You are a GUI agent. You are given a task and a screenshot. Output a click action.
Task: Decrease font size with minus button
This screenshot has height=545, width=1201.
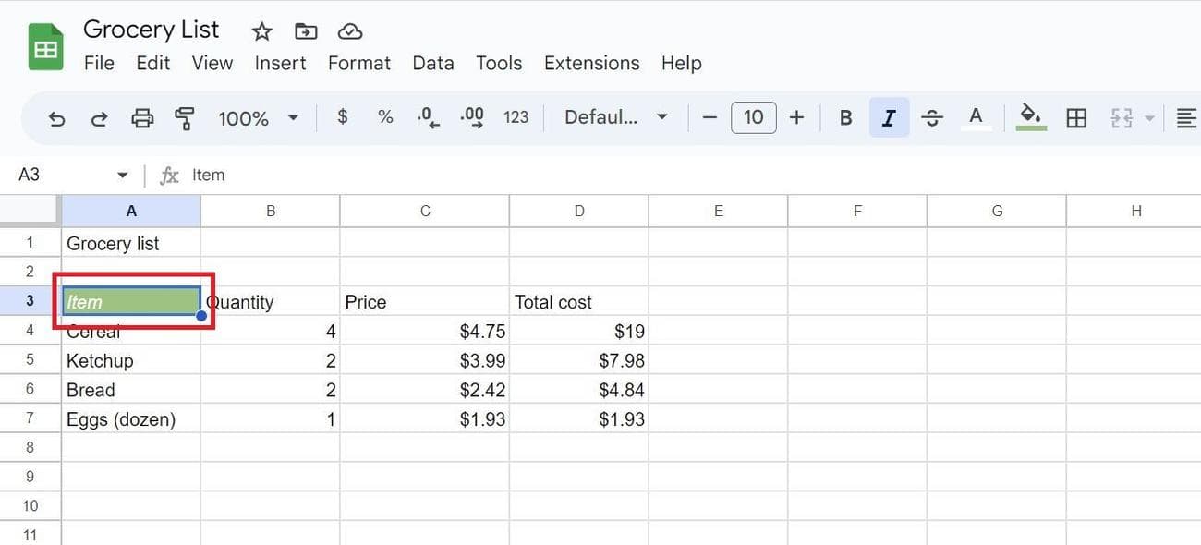coord(710,117)
